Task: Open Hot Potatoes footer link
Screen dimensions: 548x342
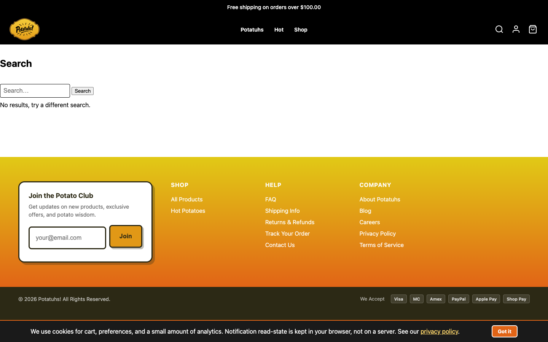Action: pyautogui.click(x=188, y=211)
